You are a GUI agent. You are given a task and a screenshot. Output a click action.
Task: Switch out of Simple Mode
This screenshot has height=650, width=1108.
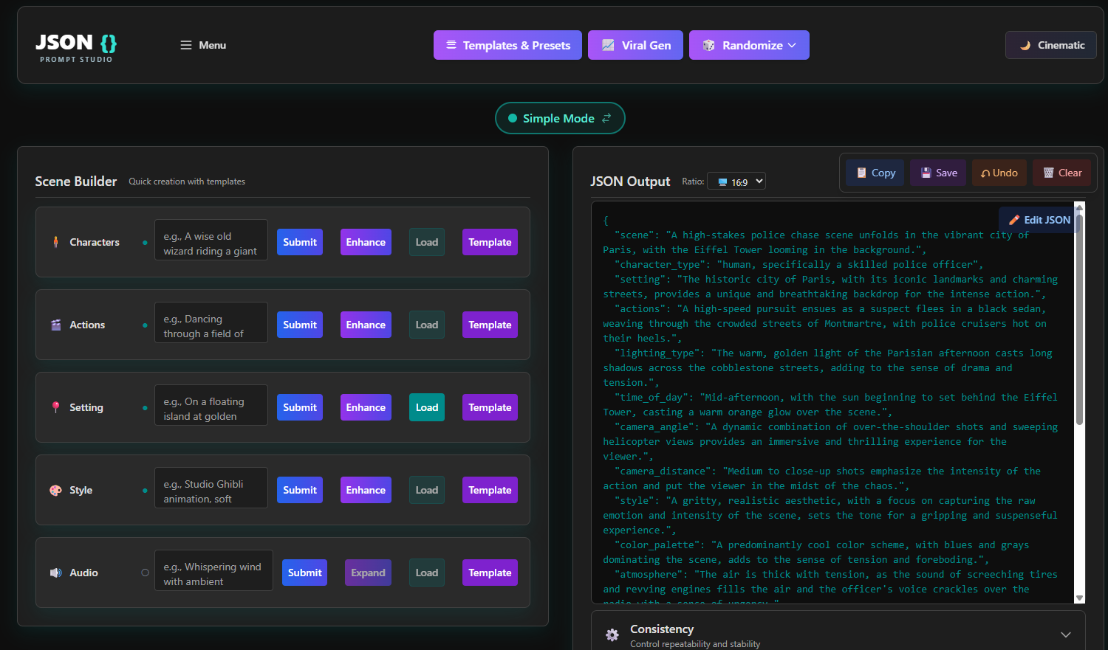click(559, 118)
